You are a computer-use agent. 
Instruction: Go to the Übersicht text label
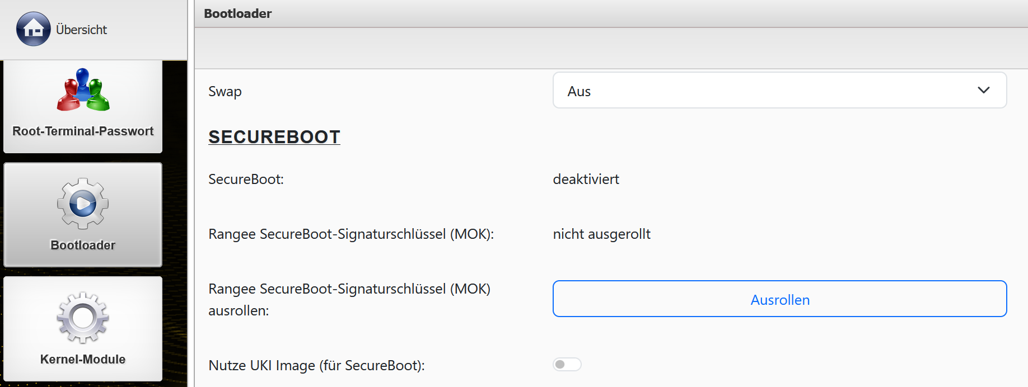point(81,30)
